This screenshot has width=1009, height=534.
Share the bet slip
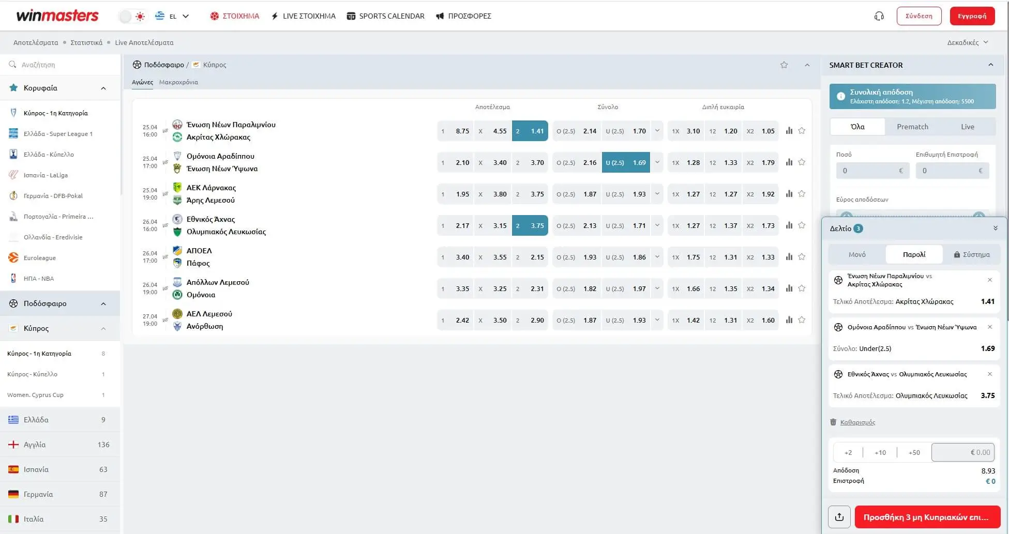point(839,517)
